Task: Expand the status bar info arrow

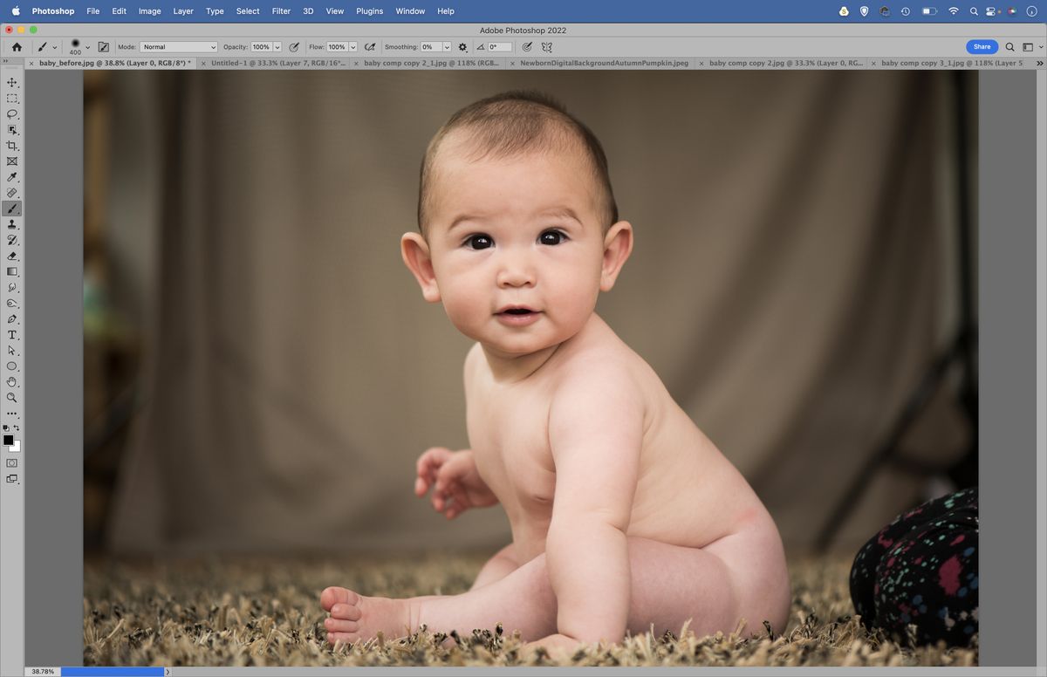Action: [168, 672]
